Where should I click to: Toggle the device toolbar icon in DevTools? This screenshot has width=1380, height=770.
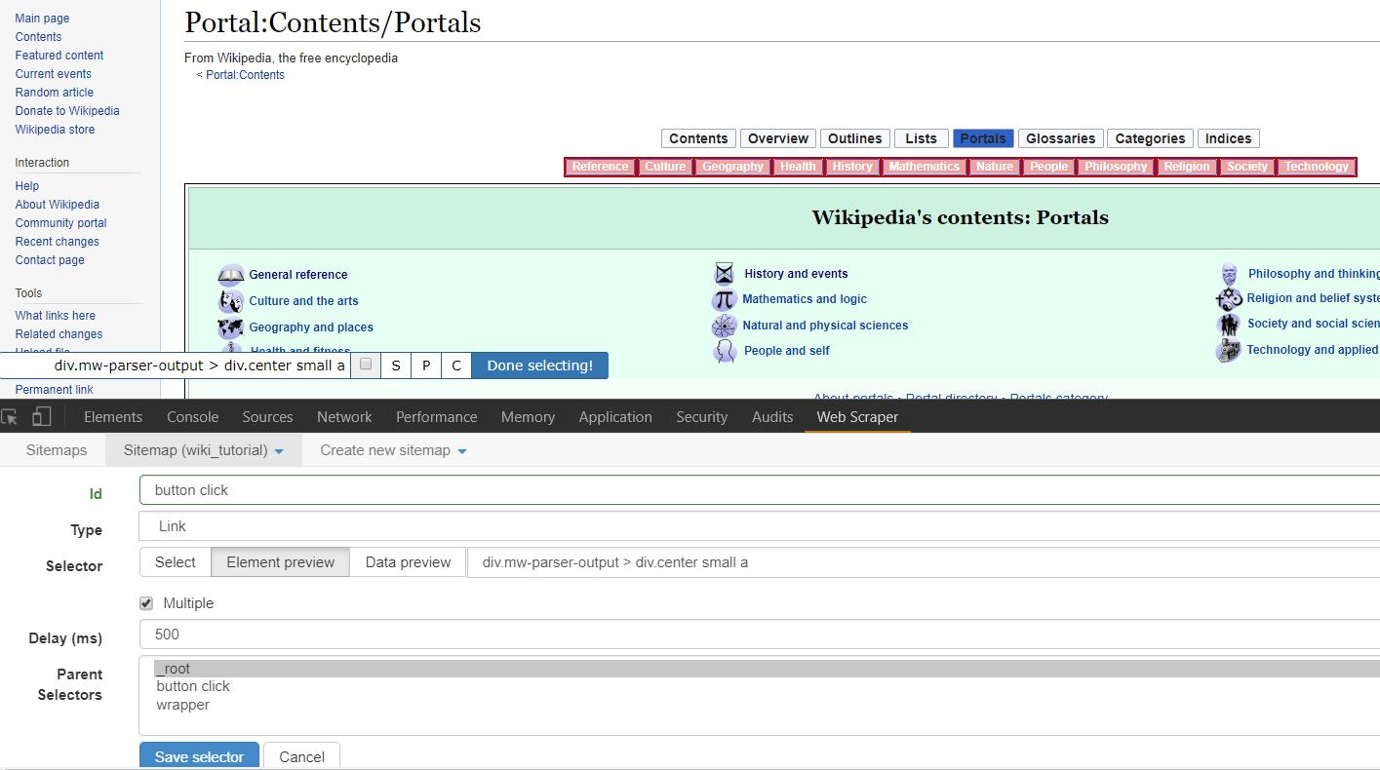pyautogui.click(x=41, y=417)
